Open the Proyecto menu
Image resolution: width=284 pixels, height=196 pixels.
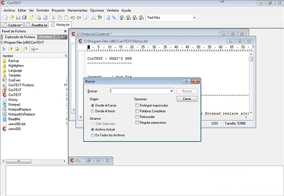pyautogui.click(x=58, y=11)
